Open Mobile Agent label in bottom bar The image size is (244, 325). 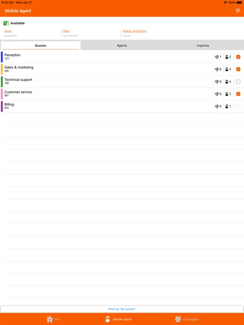122,319
